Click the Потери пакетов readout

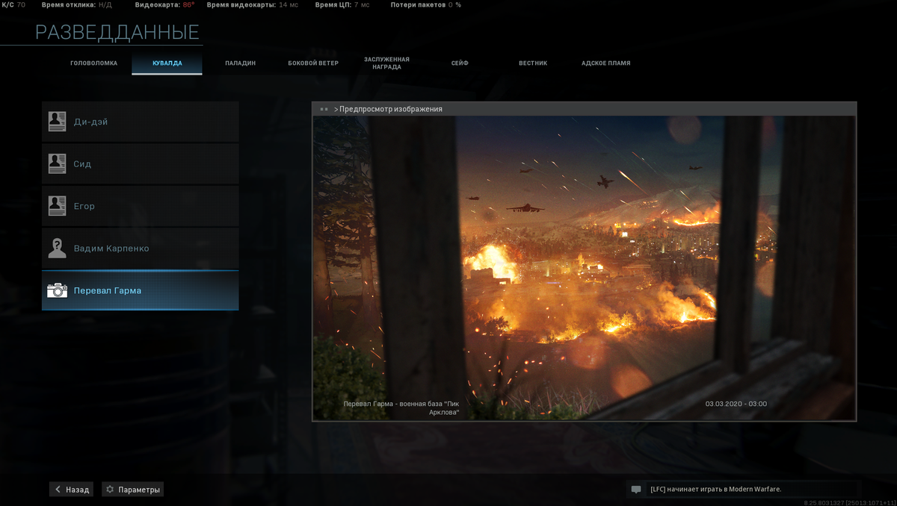click(425, 4)
